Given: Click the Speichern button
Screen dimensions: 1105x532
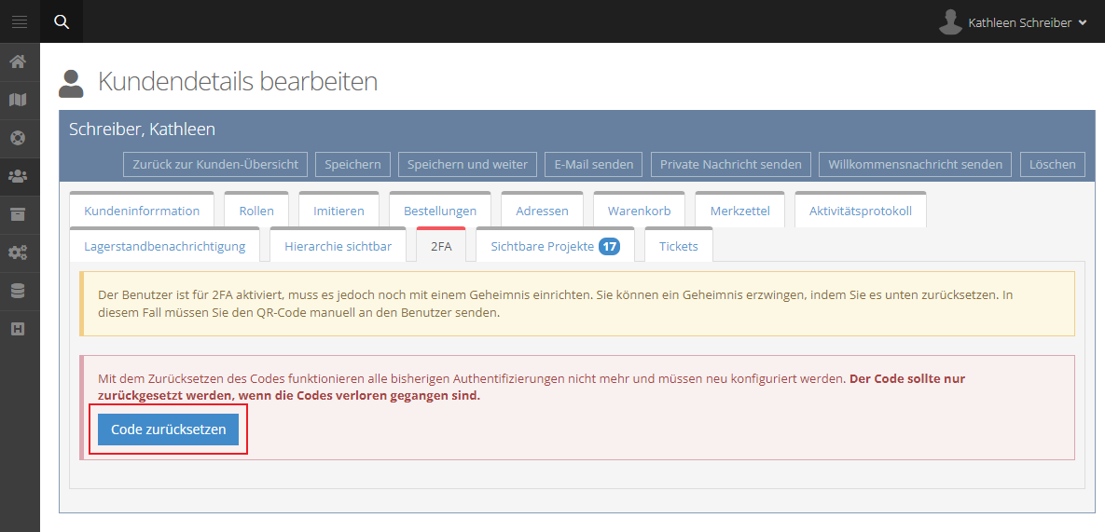Looking at the screenshot, I should point(352,164).
